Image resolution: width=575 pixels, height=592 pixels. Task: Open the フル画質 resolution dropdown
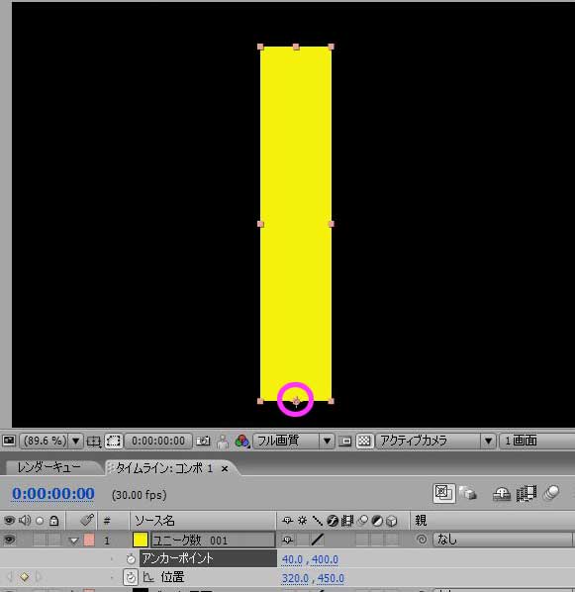293,441
